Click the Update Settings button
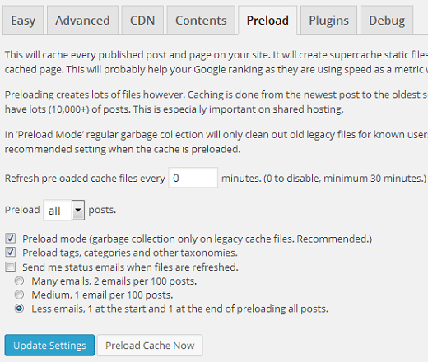This screenshot has height=362, width=428. (49, 346)
